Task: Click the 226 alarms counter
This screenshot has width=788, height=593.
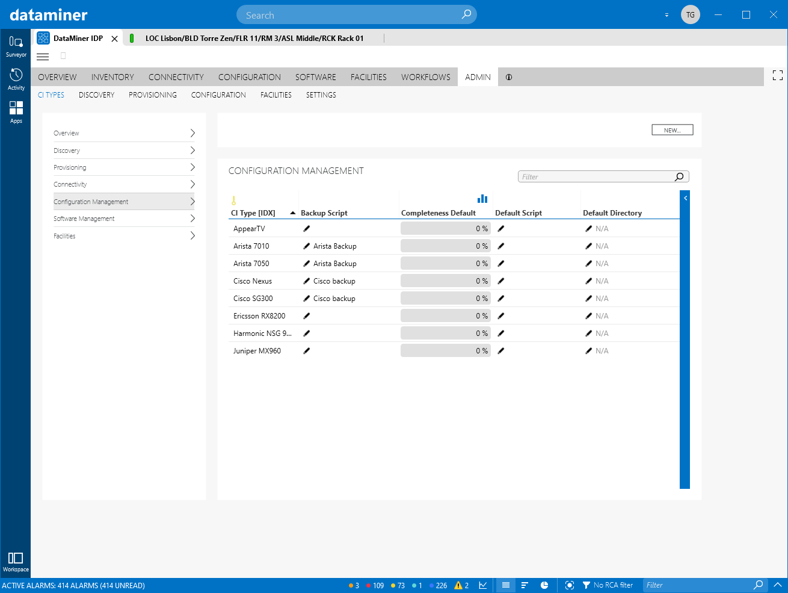Action: click(x=438, y=585)
